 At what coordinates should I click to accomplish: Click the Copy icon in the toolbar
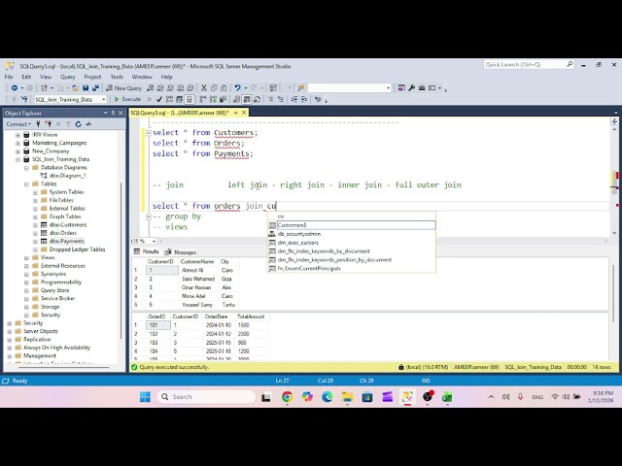214,88
